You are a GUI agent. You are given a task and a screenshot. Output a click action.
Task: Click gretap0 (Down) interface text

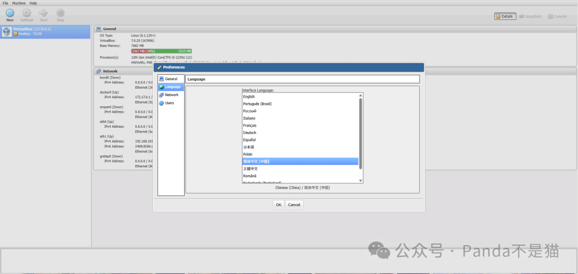pos(111,156)
